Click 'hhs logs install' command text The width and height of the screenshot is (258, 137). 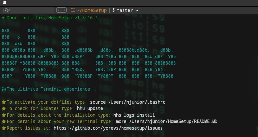point(134,115)
